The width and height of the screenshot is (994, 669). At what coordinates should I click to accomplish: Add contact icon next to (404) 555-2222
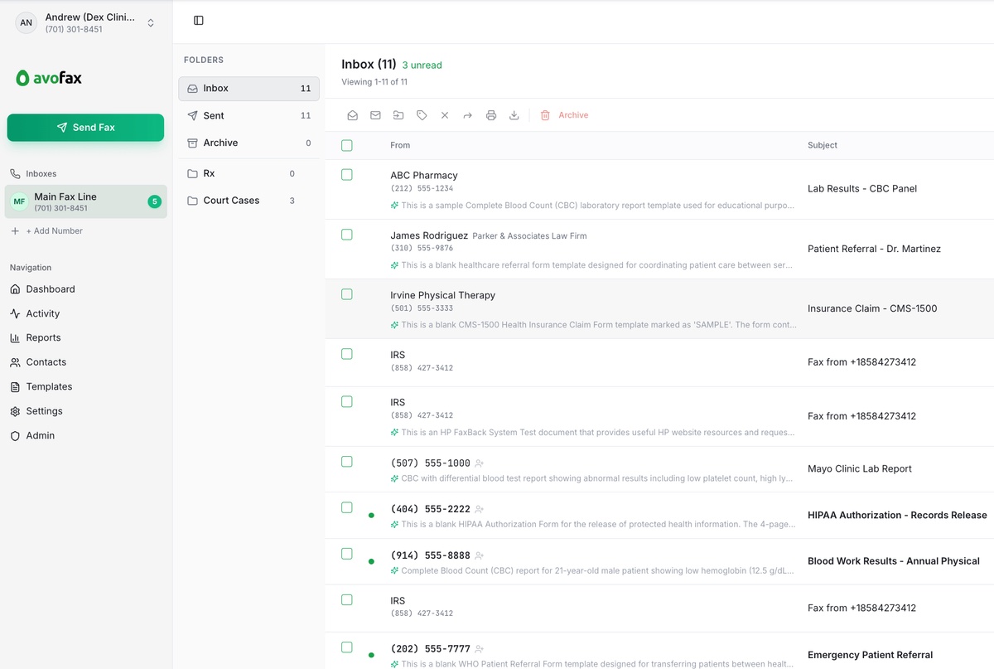(x=480, y=509)
